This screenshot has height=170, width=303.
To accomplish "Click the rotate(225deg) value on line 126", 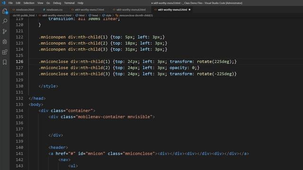I will coord(214,62).
